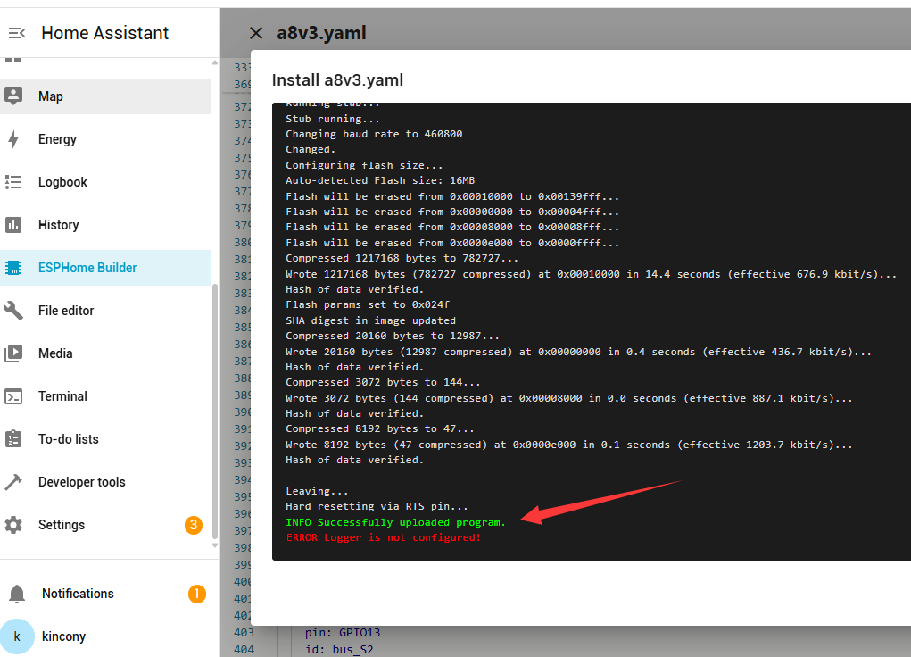This screenshot has height=657, width=911.
Task: Click the Home Assistant title text
Action: click(x=104, y=33)
